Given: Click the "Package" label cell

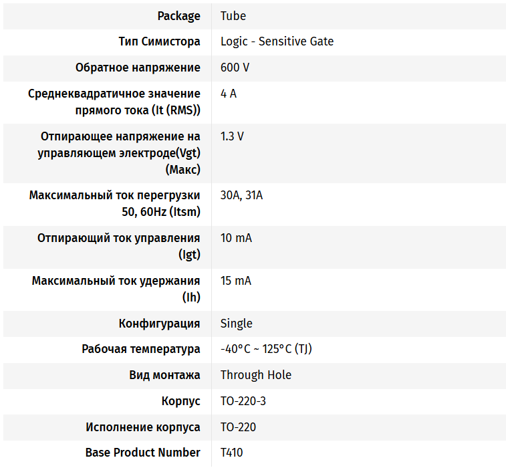Looking at the screenshot, I should coord(178,15).
